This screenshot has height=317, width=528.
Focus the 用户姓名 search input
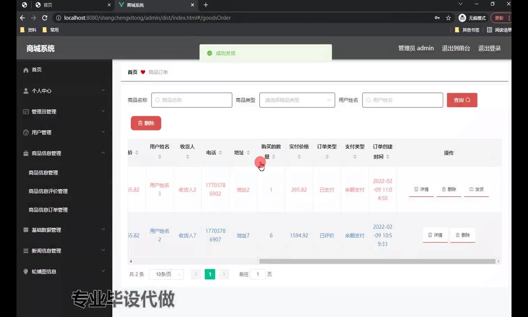pyautogui.click(x=402, y=100)
